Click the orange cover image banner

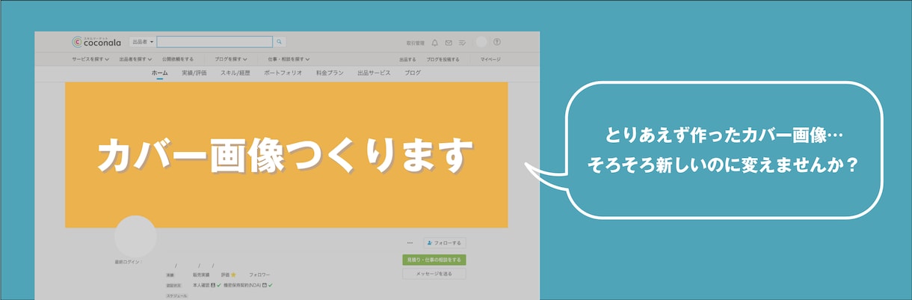tap(286, 155)
